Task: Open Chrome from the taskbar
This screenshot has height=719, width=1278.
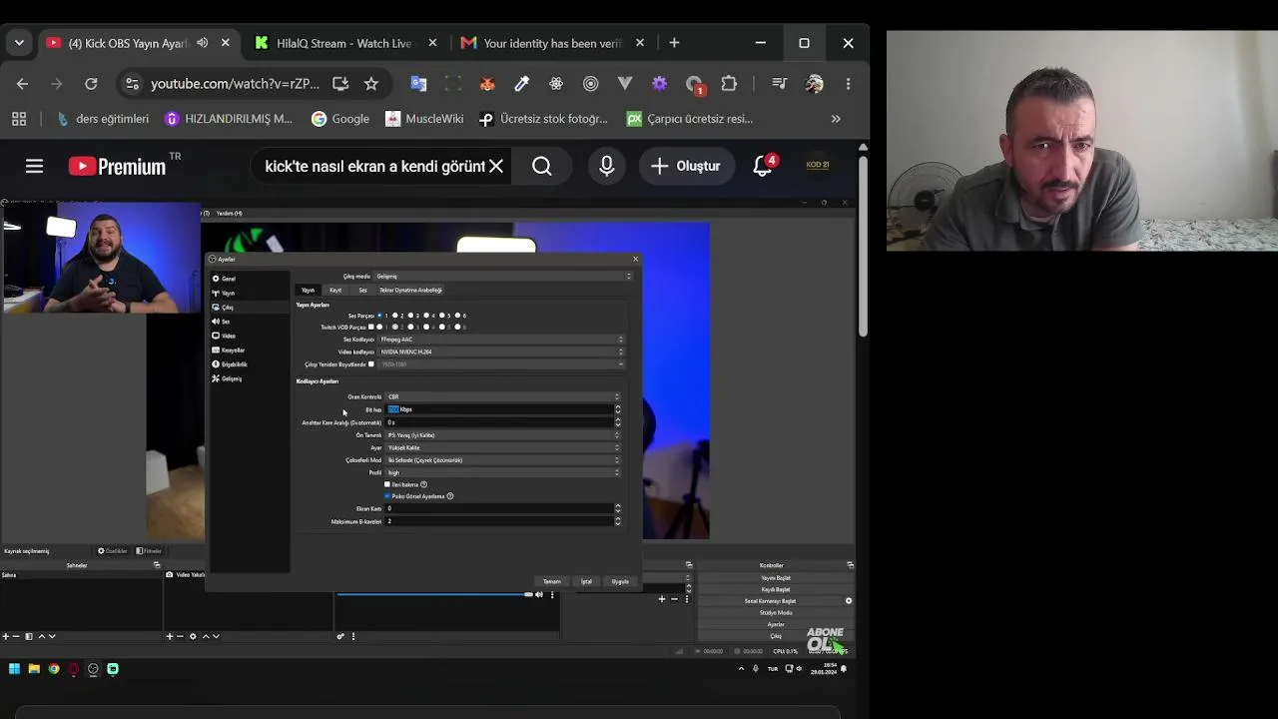Action: [x=54, y=669]
